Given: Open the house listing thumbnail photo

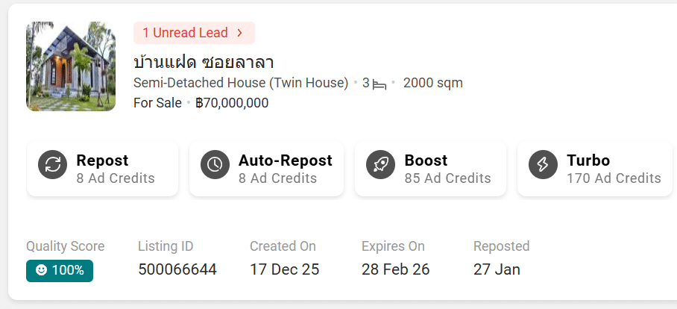Looking at the screenshot, I should pos(71,66).
